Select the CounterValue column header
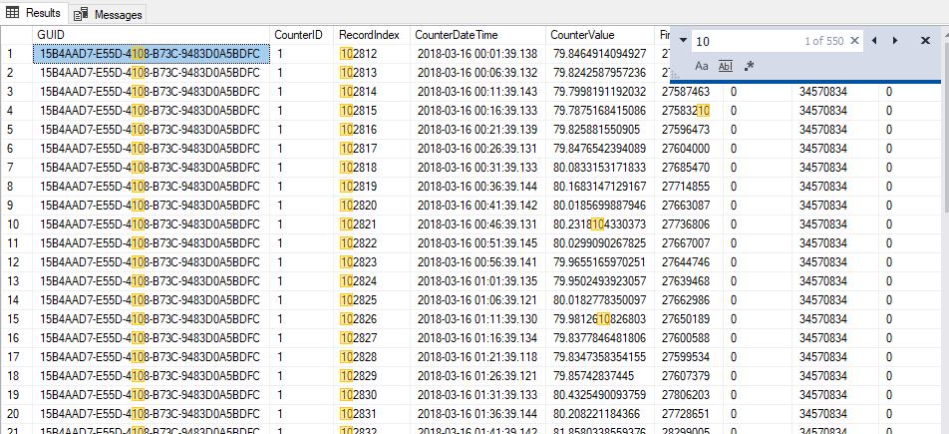 point(600,35)
